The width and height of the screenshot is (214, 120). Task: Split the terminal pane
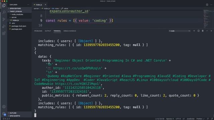tap(198, 31)
